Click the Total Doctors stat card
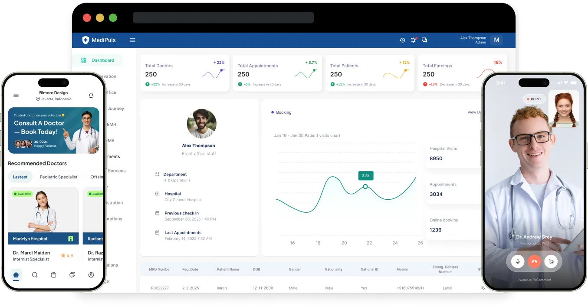588x307 pixels. pyautogui.click(x=184, y=73)
